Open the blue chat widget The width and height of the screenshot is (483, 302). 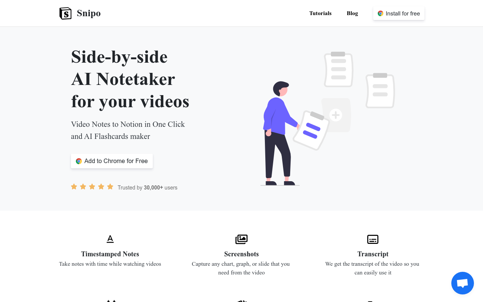coord(463,283)
